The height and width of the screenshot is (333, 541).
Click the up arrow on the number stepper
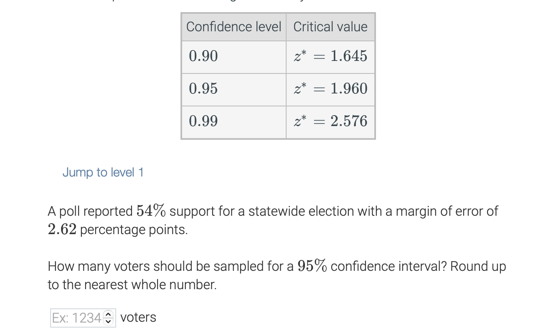click(108, 314)
